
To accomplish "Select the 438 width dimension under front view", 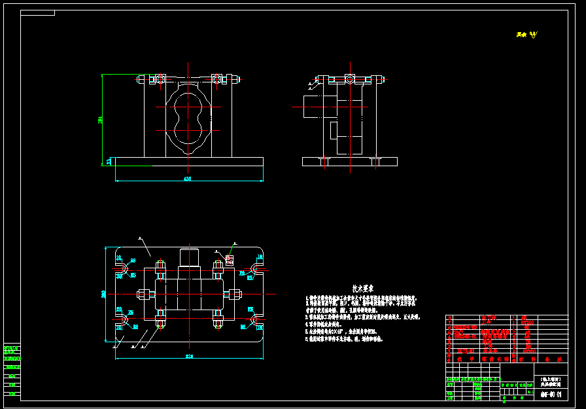I will pyautogui.click(x=187, y=179).
